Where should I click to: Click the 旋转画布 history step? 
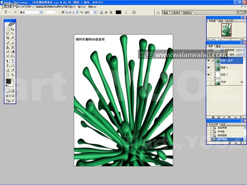tap(222, 139)
